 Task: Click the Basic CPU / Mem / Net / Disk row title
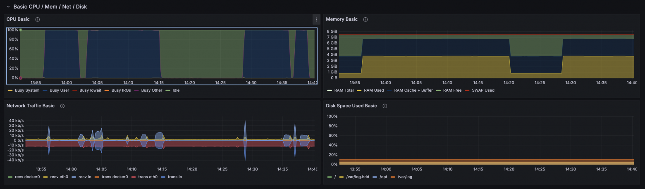[50, 7]
